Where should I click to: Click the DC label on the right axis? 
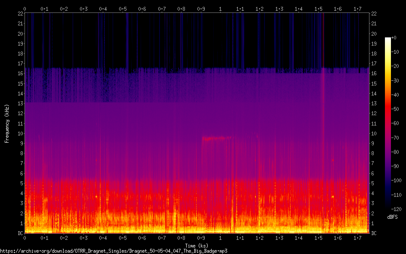pyautogui.click(x=374, y=233)
